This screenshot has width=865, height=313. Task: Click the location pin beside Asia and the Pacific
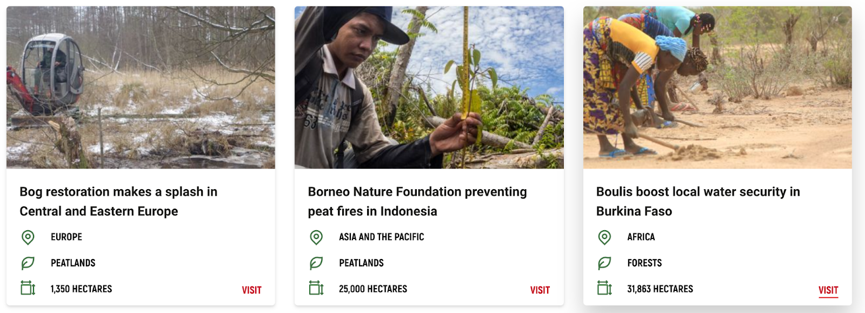tap(316, 237)
